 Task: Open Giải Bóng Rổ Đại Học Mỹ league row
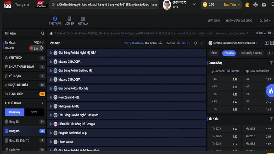coord(126,88)
